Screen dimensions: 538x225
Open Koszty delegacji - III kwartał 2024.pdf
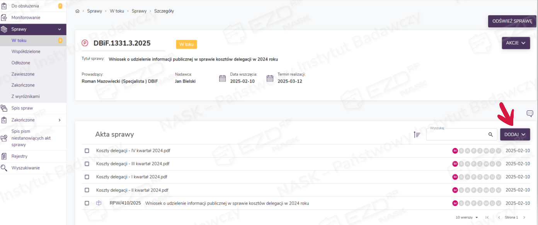133,164
